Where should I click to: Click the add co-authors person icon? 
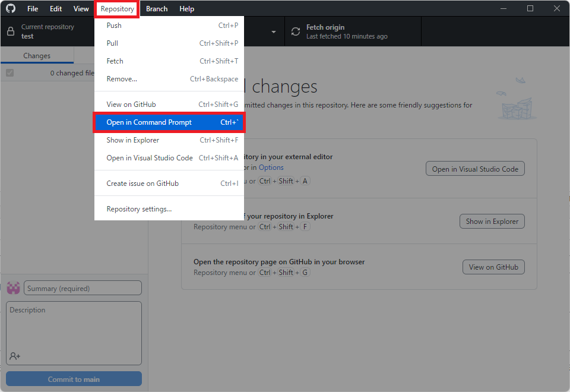pyautogui.click(x=15, y=356)
